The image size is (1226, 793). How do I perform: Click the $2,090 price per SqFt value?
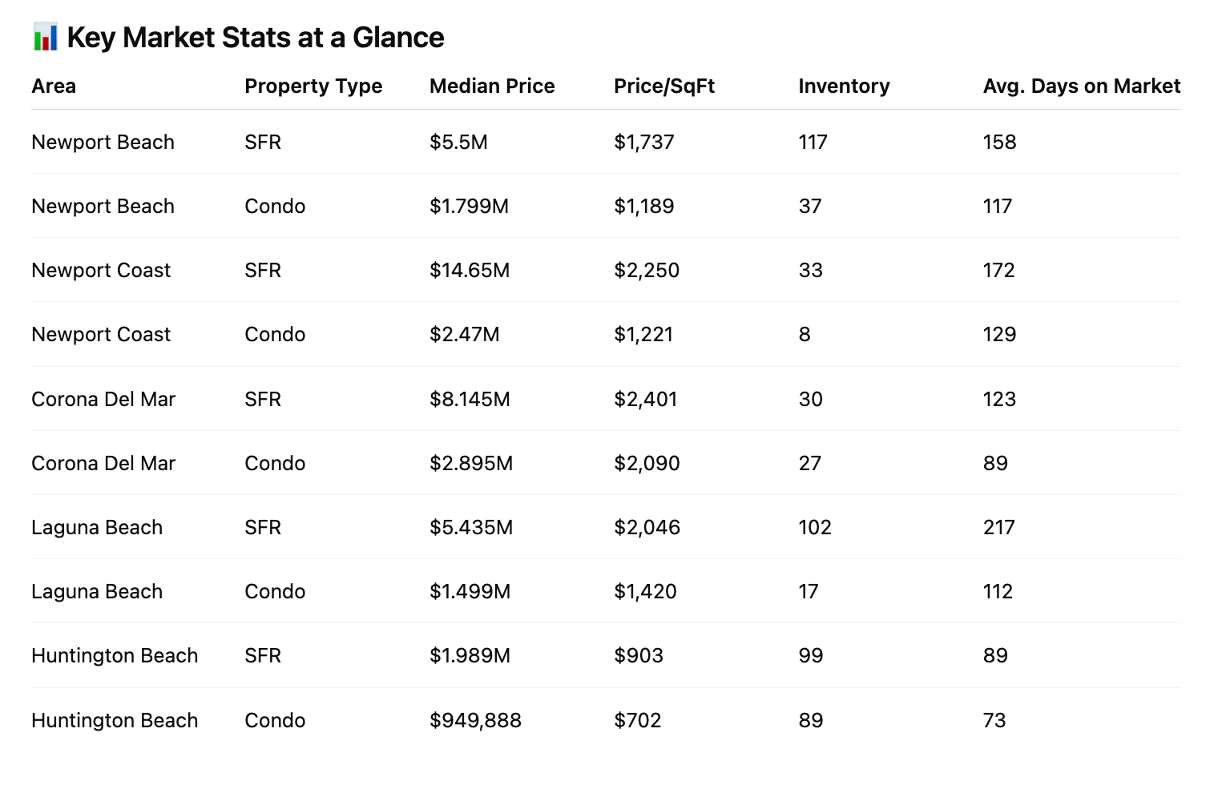coord(647,463)
